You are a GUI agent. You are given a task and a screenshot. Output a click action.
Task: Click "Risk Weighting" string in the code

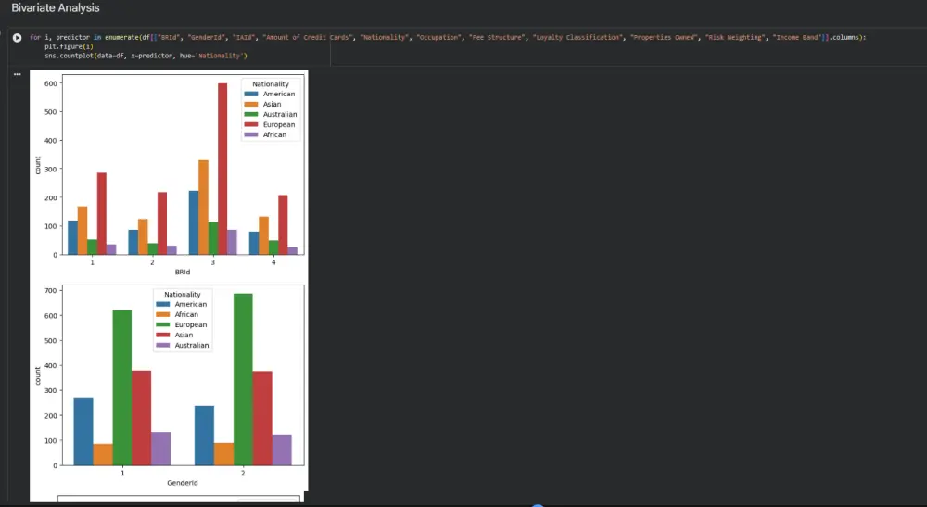(735, 37)
